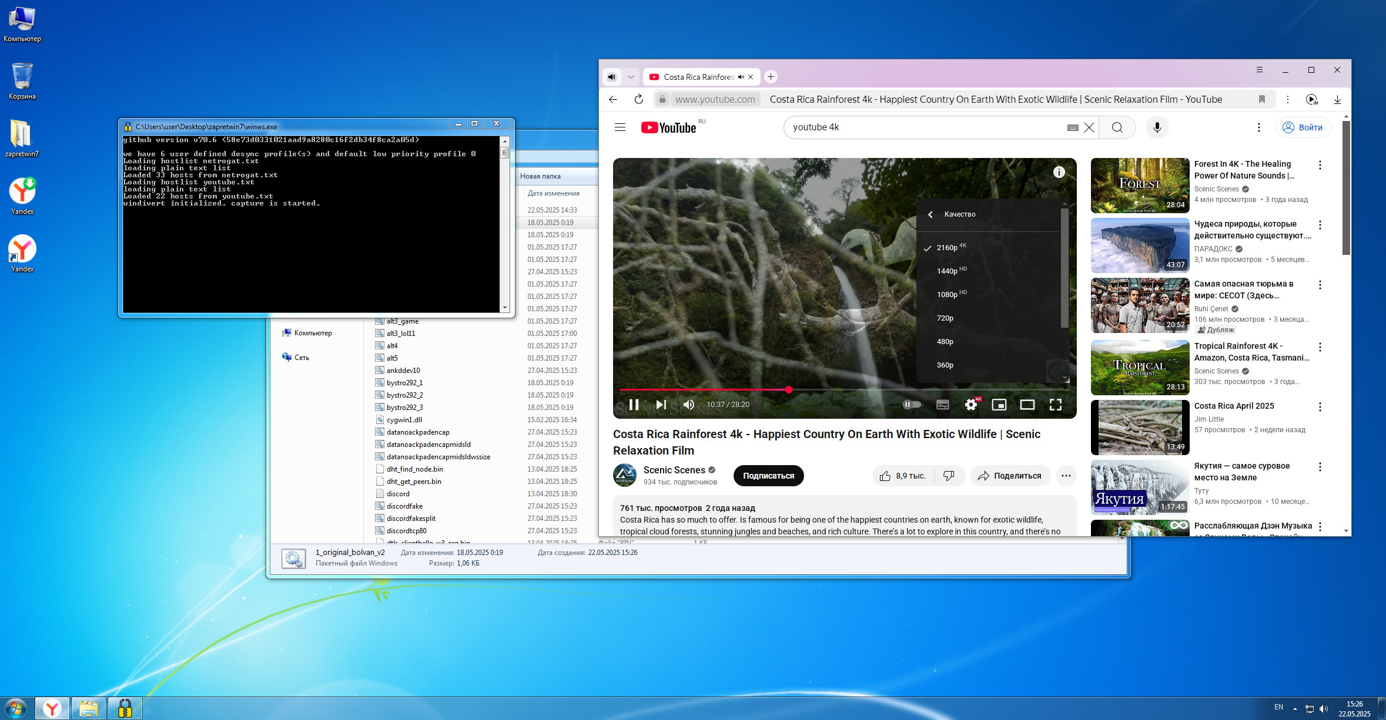Image resolution: width=1386 pixels, height=720 pixels.
Task: Open options for Forest In 4K video
Action: tap(1320, 166)
